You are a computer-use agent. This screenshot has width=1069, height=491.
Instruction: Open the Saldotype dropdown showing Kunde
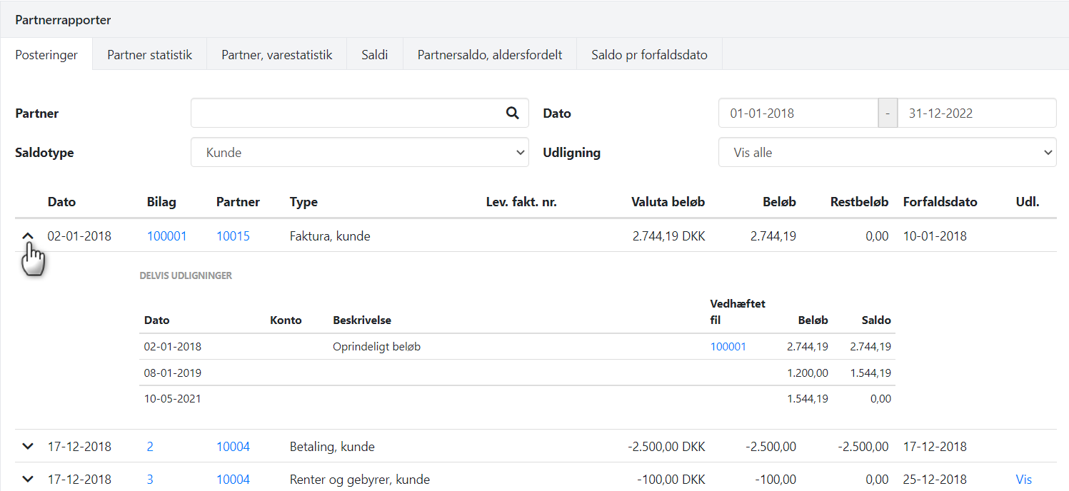click(359, 152)
